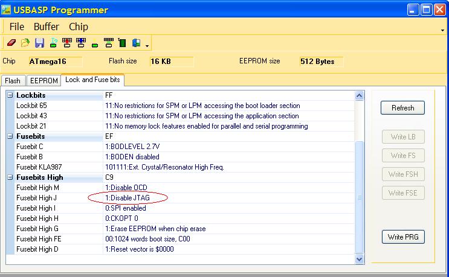Viewport: 449px width, 277px height.
Task: Collapse the Lockbits group
Action: click(x=10, y=95)
